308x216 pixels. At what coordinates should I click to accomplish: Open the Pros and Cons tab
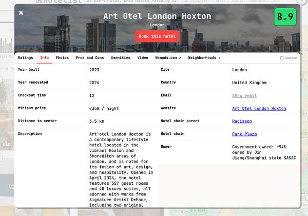(90, 58)
